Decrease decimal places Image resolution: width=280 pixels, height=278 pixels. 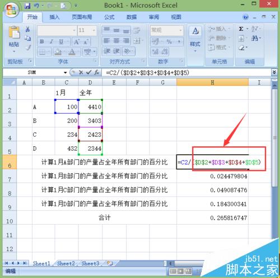tap(164, 52)
